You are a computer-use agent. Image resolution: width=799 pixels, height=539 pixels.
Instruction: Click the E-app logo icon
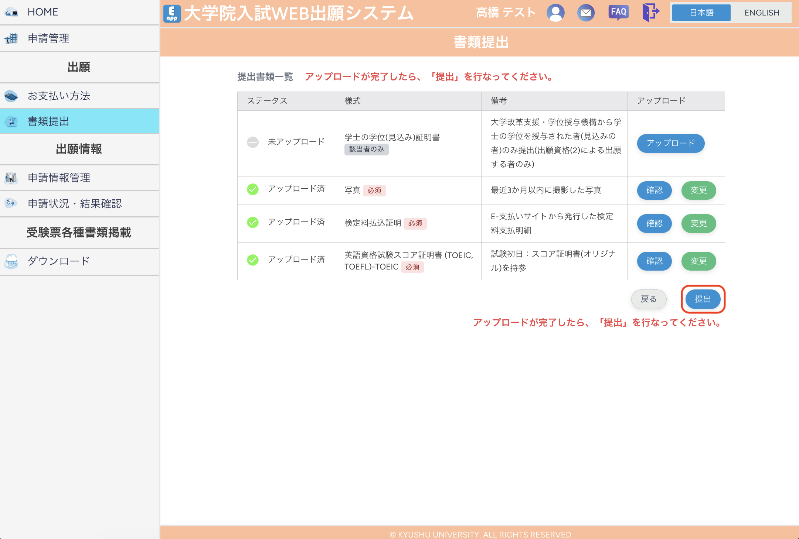[x=172, y=13]
